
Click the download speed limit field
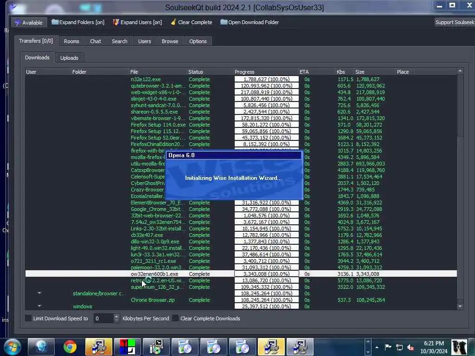pos(103,318)
